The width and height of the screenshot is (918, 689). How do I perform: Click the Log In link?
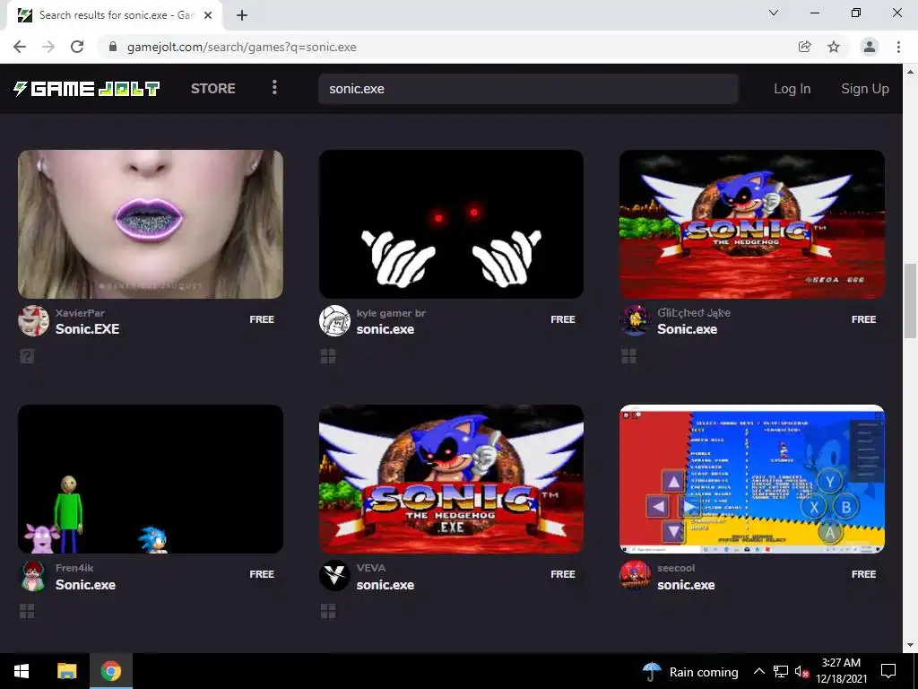792,89
